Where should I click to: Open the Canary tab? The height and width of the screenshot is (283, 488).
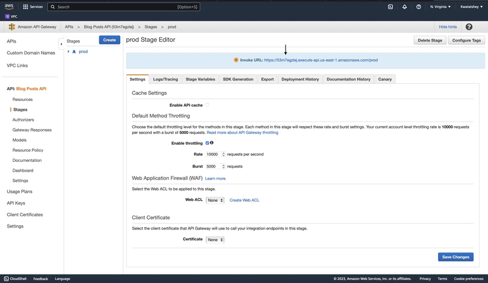point(385,79)
